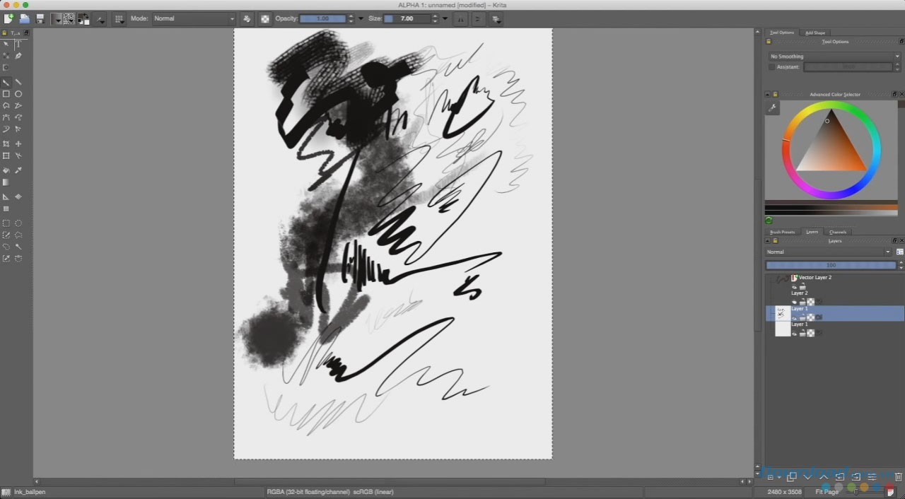Image resolution: width=905 pixels, height=499 pixels.
Task: Click the layer opacity slider showing 100
Action: point(831,266)
